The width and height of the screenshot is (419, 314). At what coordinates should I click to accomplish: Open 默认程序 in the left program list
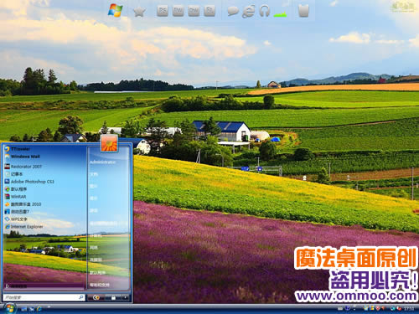[18, 189]
